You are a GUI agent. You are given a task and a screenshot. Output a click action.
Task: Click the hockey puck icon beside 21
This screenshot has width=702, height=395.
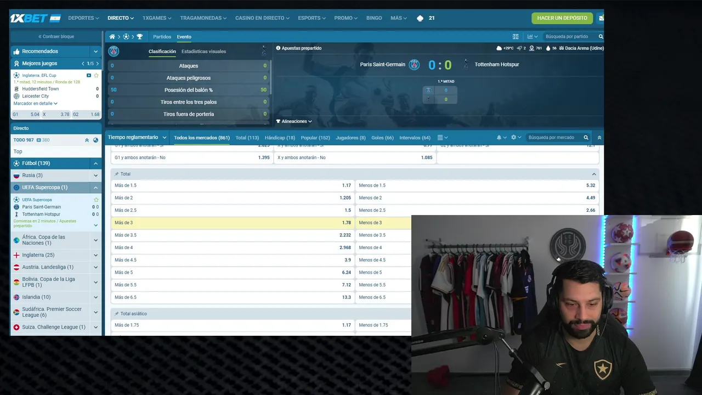[x=420, y=18]
